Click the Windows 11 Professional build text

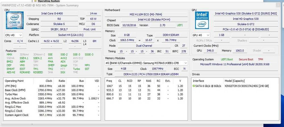click(235, 64)
